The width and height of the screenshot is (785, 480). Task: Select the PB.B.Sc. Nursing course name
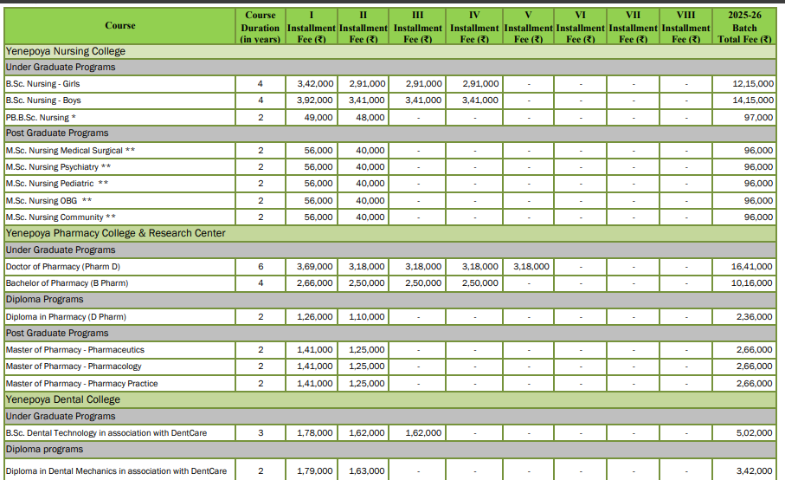click(41, 117)
